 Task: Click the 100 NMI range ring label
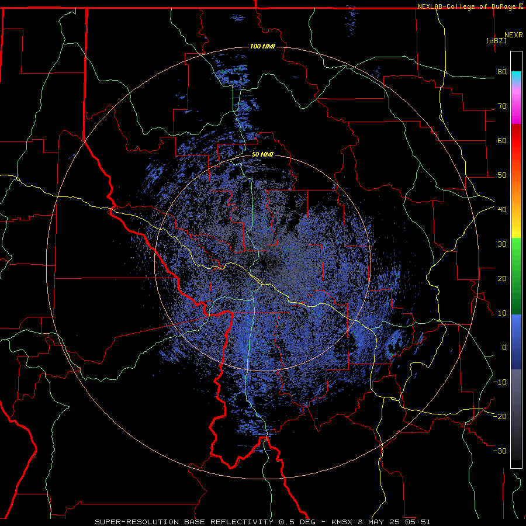(x=262, y=46)
